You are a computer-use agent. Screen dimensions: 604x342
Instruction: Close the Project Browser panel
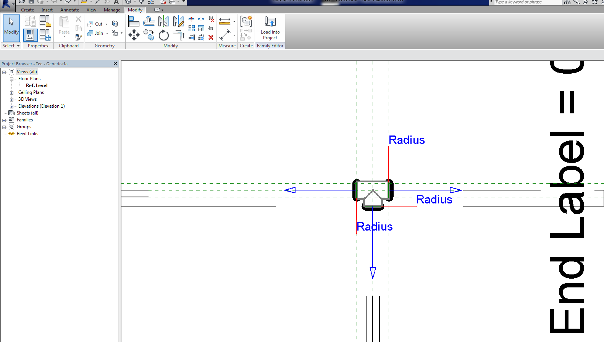pos(115,64)
